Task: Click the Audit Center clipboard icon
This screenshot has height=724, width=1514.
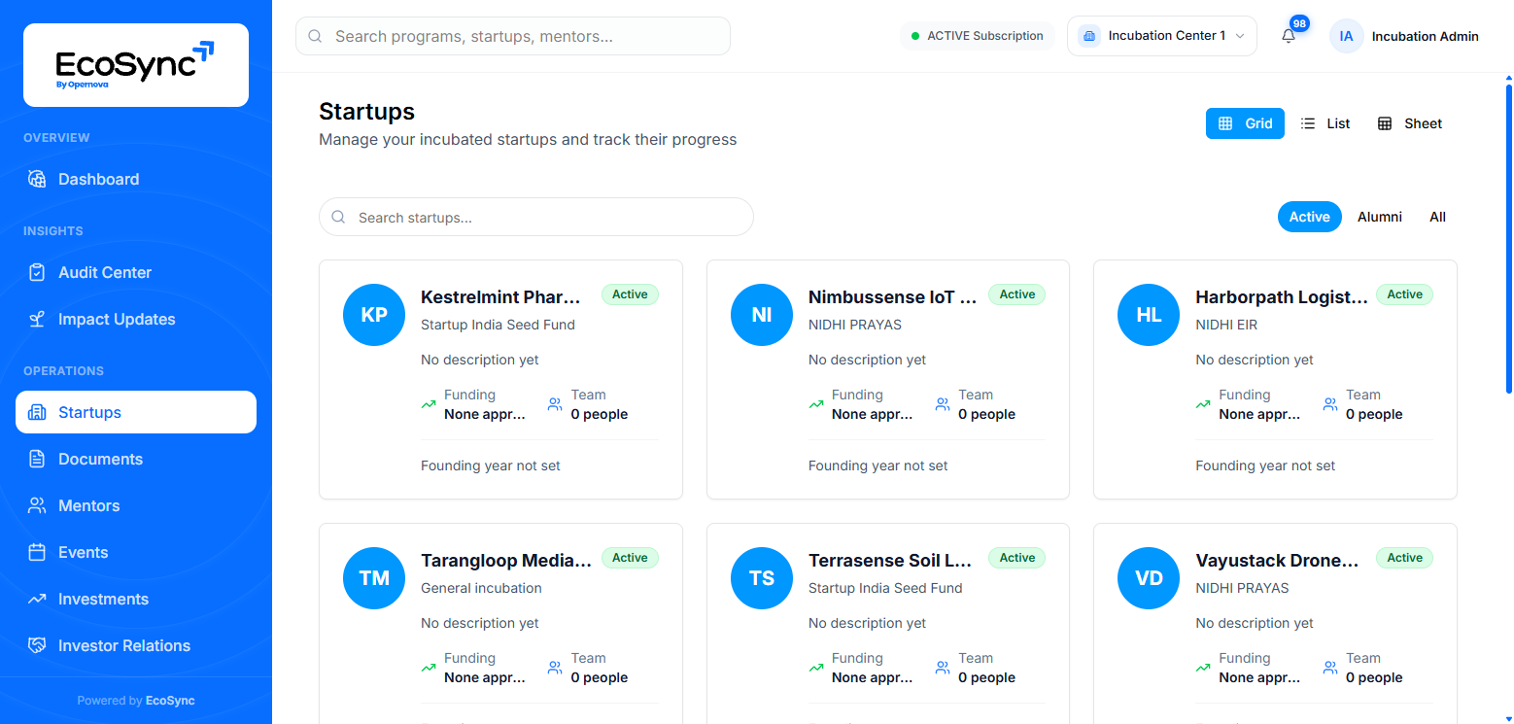Action: pyautogui.click(x=37, y=272)
